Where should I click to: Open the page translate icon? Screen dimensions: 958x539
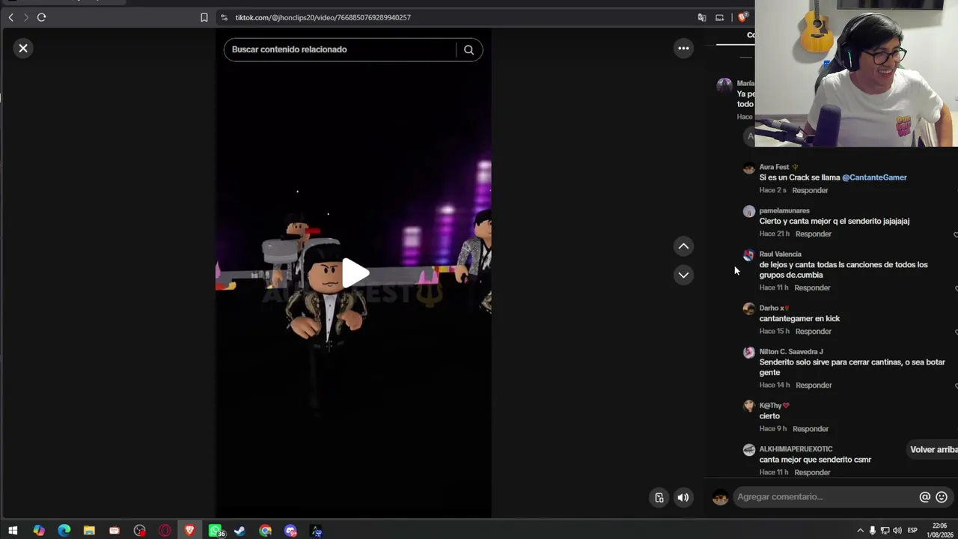tap(702, 17)
